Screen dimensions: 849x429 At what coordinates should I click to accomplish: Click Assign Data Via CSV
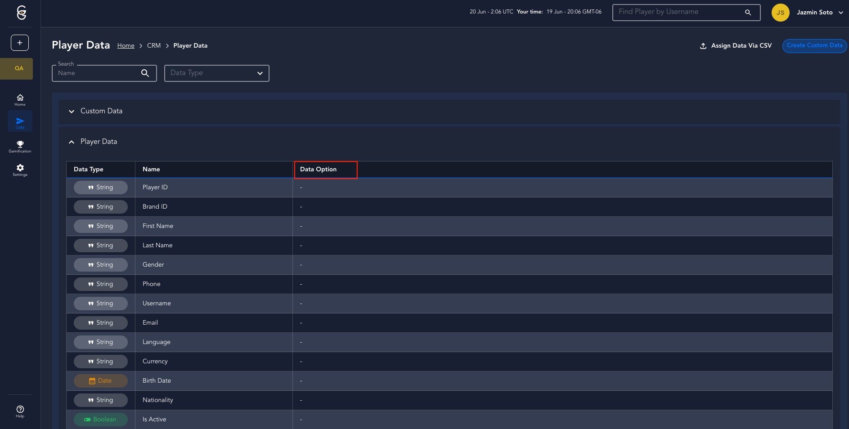[x=736, y=45]
